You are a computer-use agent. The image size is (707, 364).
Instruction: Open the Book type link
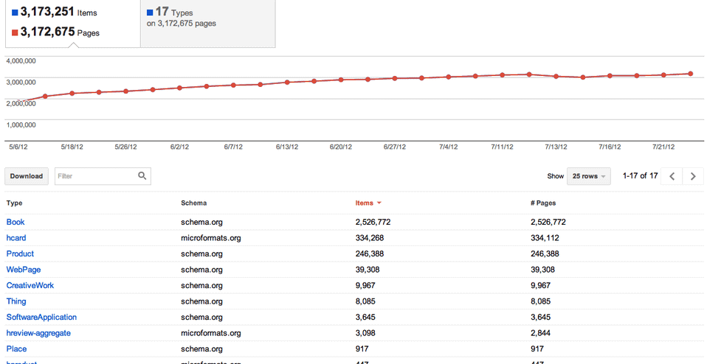point(15,222)
